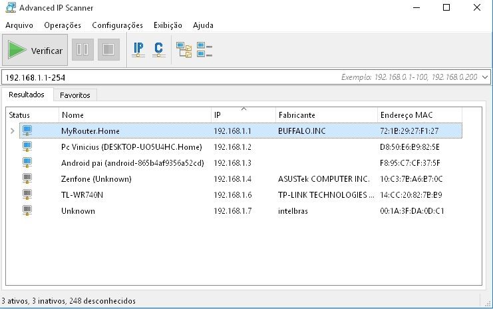
Task: Click IP address 192.168.1.3
Action: [x=232, y=163]
